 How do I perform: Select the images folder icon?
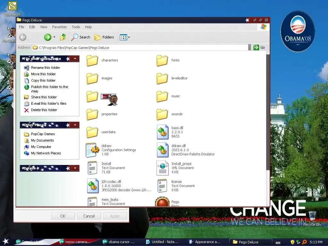click(x=92, y=78)
